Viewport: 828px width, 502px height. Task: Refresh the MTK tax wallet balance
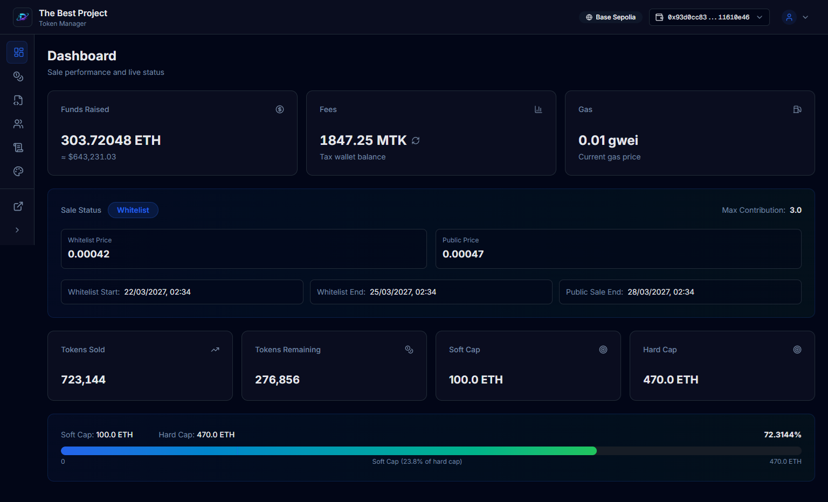point(416,141)
